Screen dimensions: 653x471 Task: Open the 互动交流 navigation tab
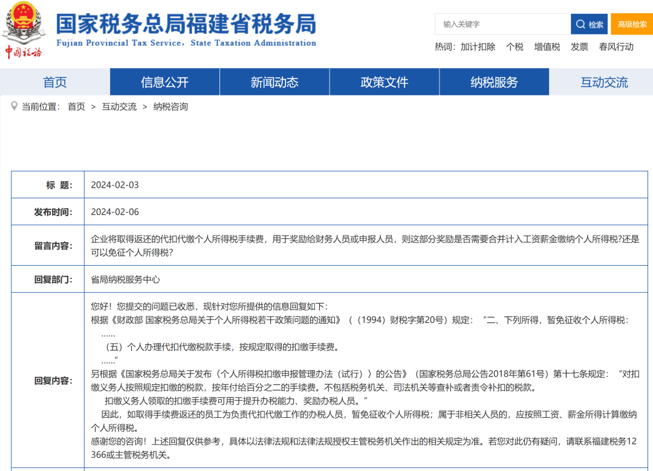coord(604,82)
